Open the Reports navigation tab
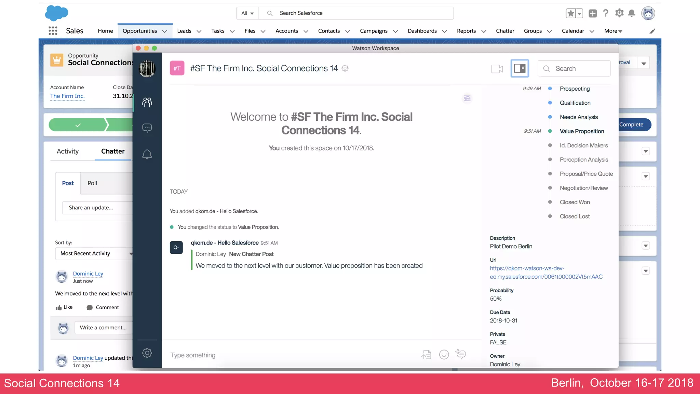700x394 pixels. pos(466,31)
